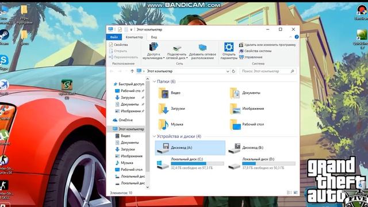
Task: Click Управление in the ribbon
Action: pos(251,57)
